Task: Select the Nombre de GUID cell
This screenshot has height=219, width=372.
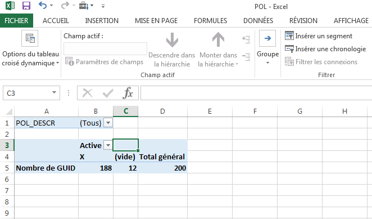Action: pyautogui.click(x=47, y=168)
